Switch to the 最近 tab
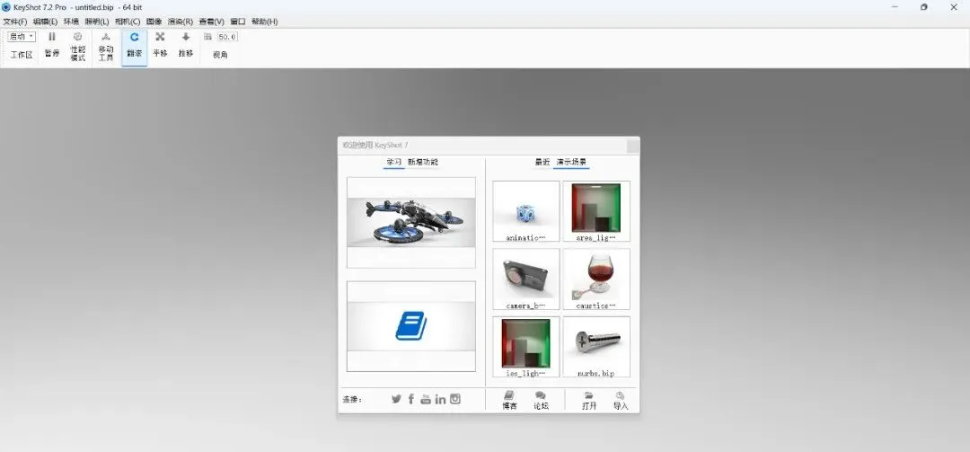 [x=542, y=163]
